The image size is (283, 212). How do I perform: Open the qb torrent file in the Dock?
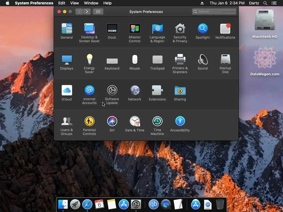pos(208,204)
